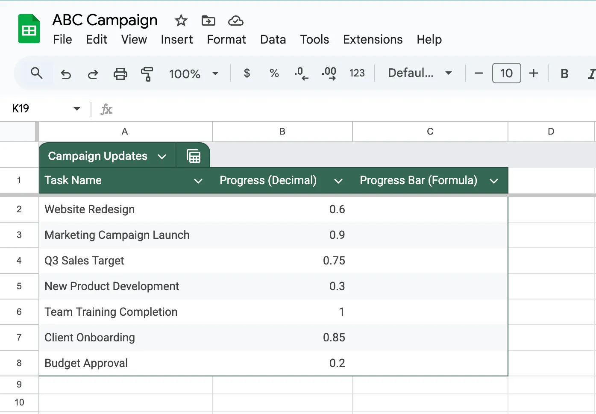Select column C header
The image size is (596, 414).
(430, 132)
